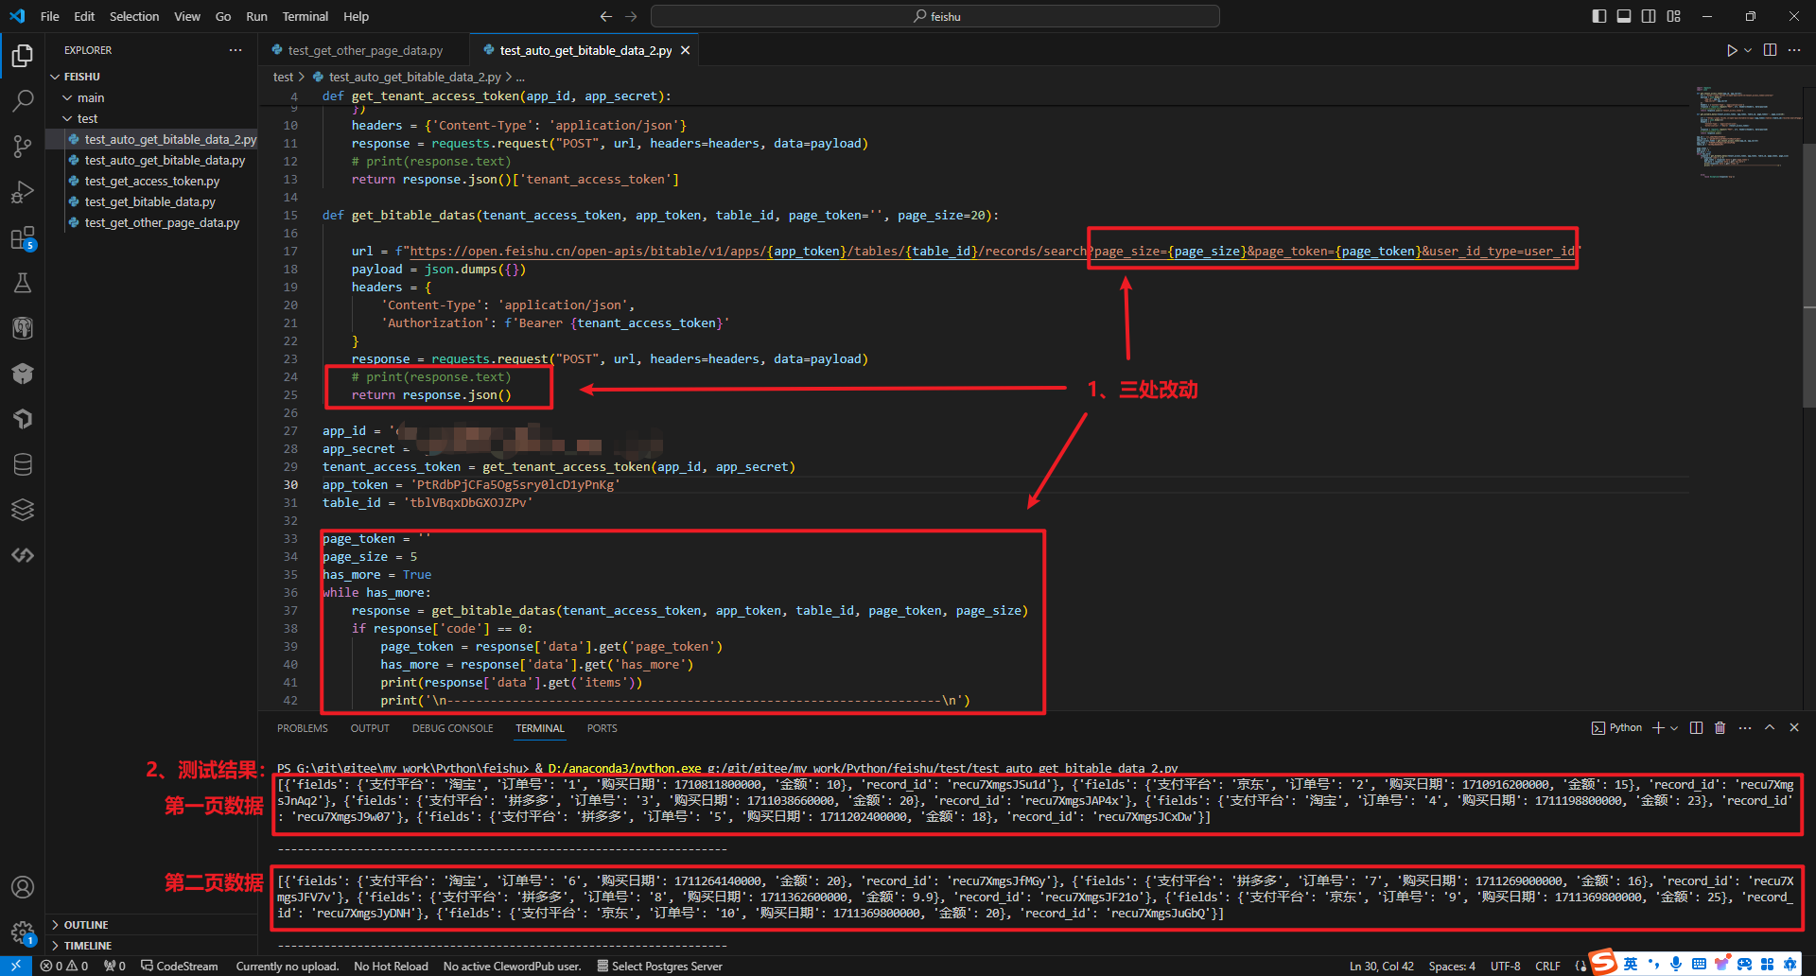The height and width of the screenshot is (976, 1816).
Task: Click errors and warnings status item
Action: point(64,966)
